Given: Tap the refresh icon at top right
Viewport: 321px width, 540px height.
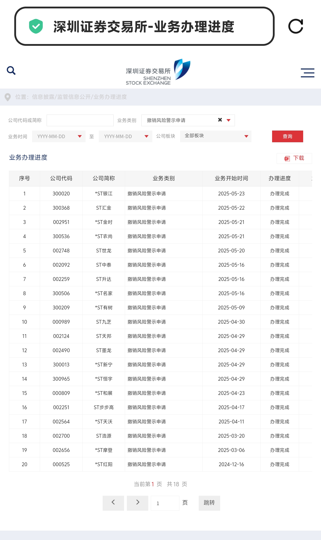Looking at the screenshot, I should [x=296, y=26].
